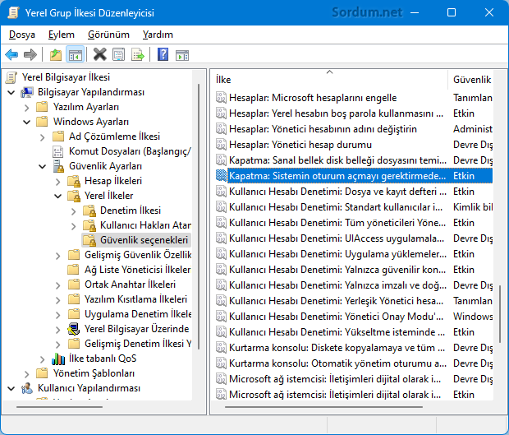Go up one level with folder icon
Screen dimensions: 509x435
(56, 54)
